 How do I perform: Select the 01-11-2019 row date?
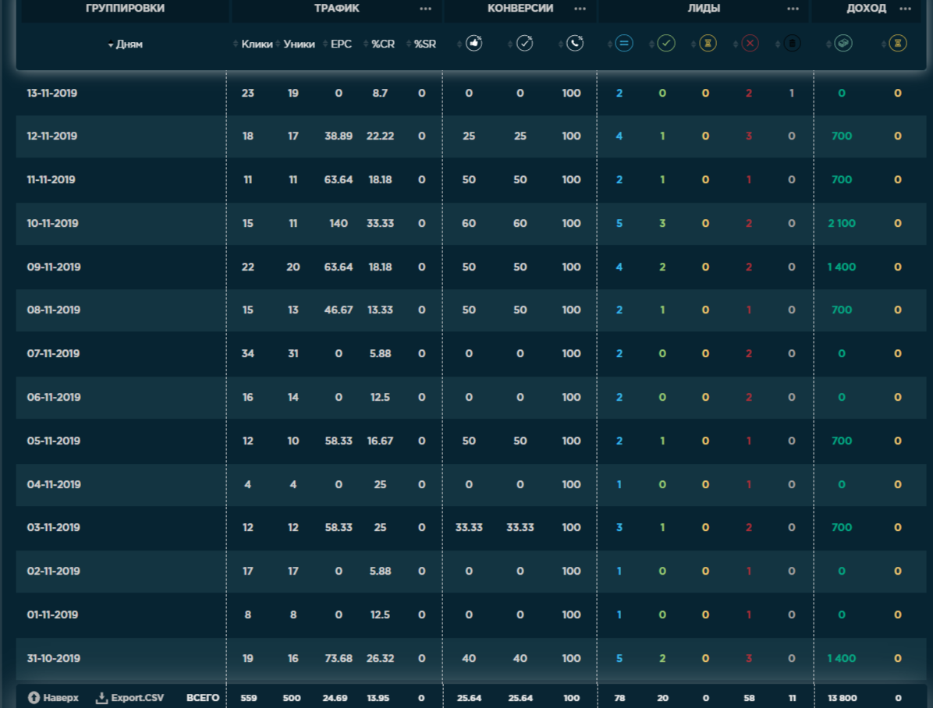click(52, 614)
